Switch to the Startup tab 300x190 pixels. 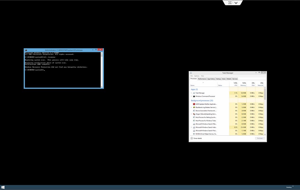coord(218,79)
